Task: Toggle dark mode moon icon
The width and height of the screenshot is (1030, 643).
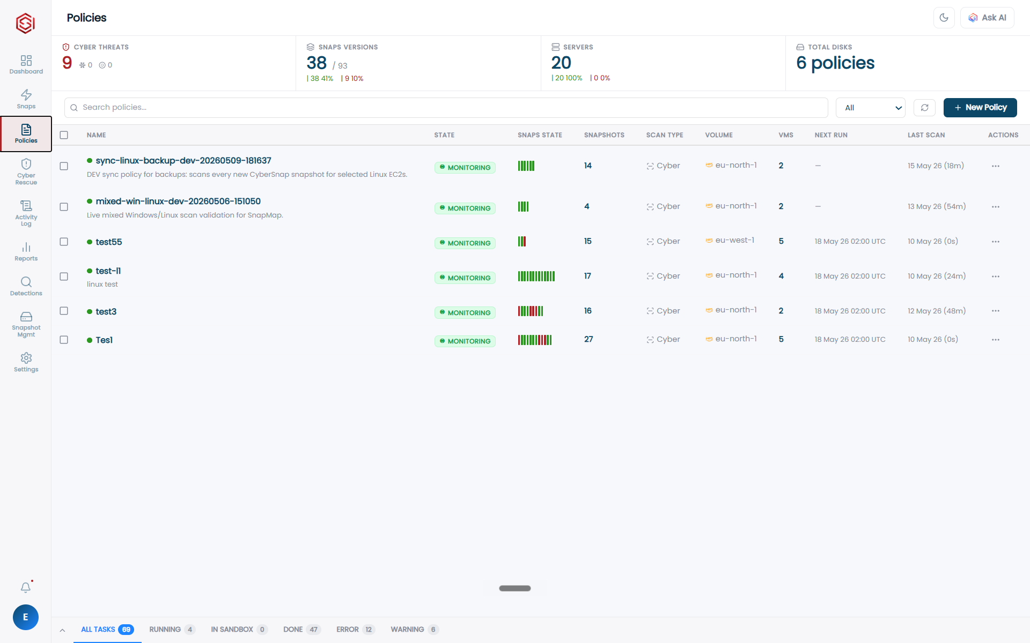Action: click(x=944, y=18)
